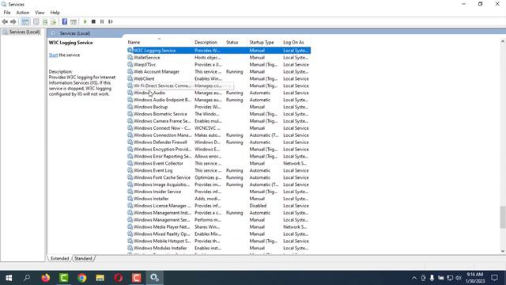Click the scroll up arrow of the services list
Image resolution: width=506 pixels, height=285 pixels.
[503, 41]
